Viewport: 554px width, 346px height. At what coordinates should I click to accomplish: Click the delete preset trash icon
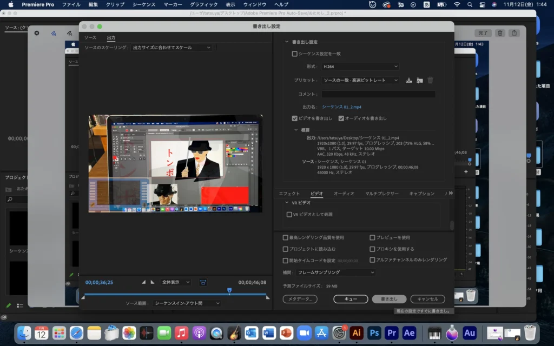430,80
